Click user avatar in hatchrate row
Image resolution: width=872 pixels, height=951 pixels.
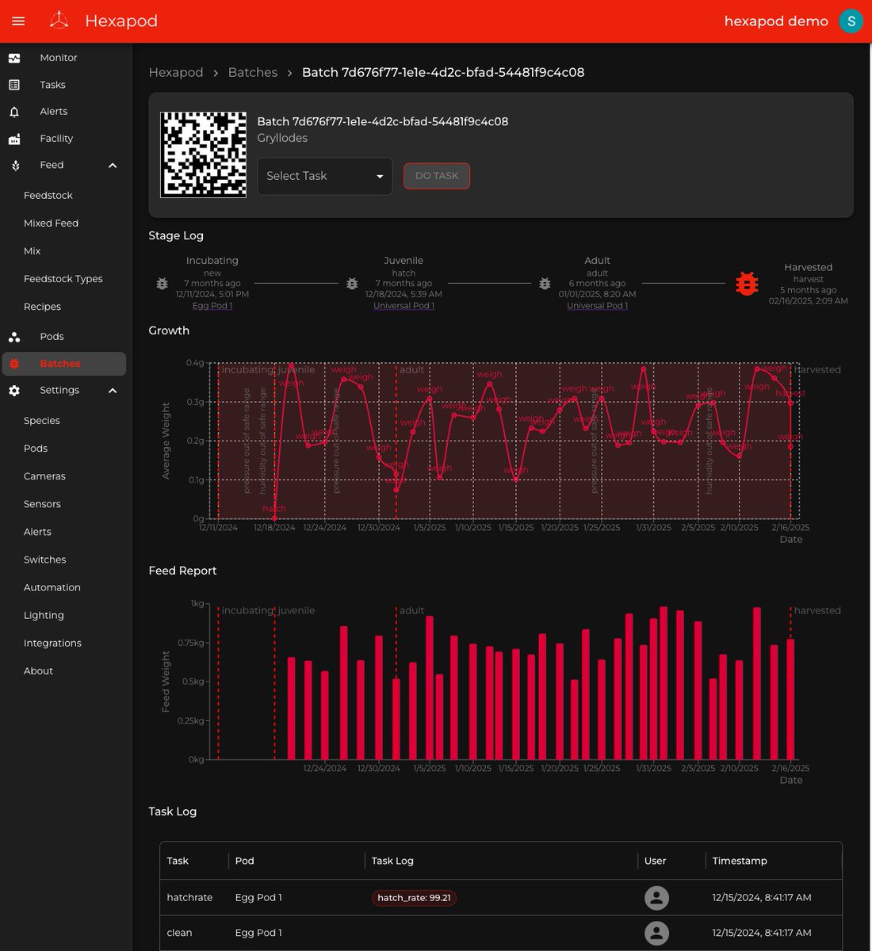656,898
